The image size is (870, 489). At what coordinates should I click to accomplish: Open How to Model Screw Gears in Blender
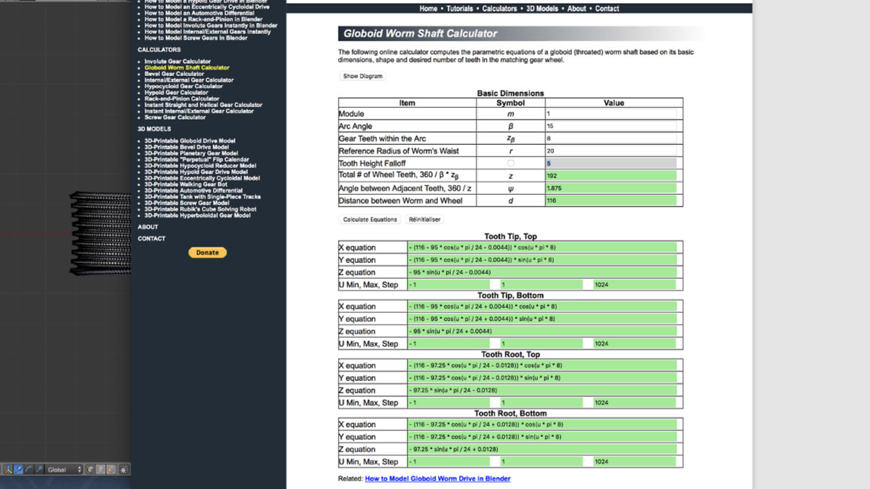(x=196, y=38)
